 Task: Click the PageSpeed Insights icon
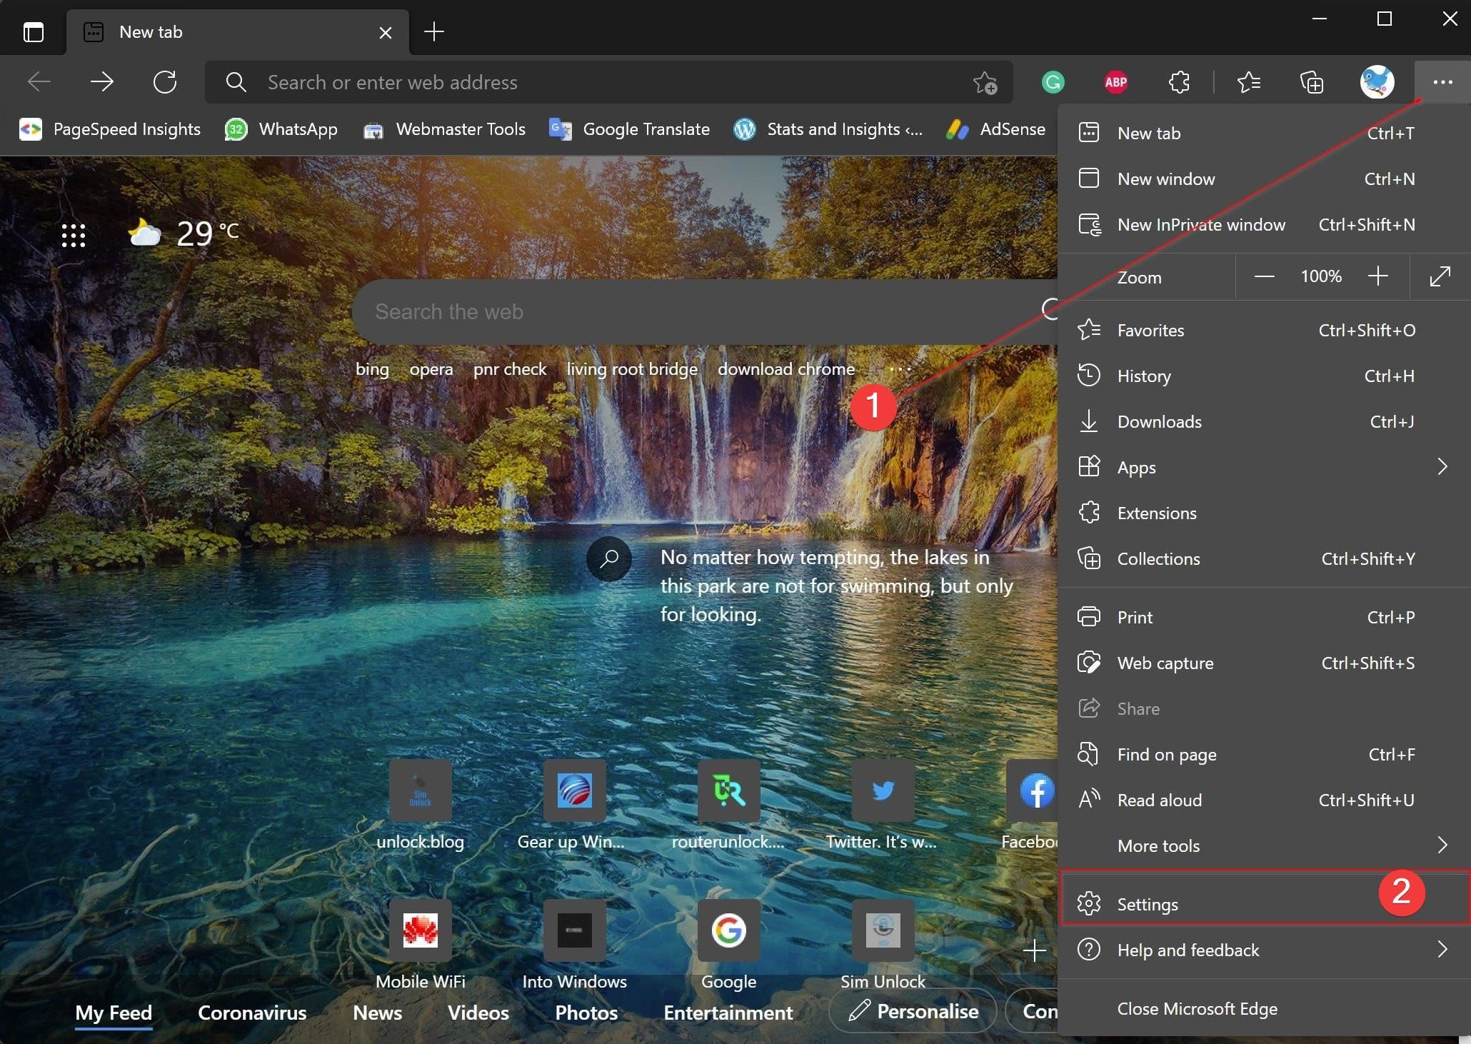tap(31, 128)
